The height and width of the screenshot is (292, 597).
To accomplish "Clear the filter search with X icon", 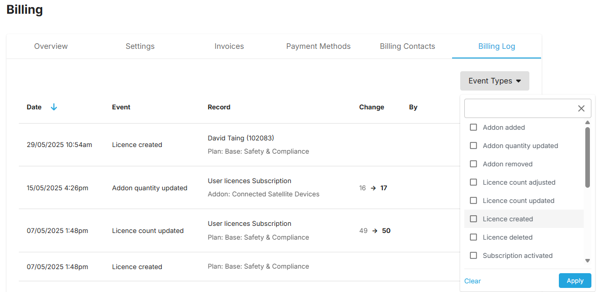I will 581,108.
